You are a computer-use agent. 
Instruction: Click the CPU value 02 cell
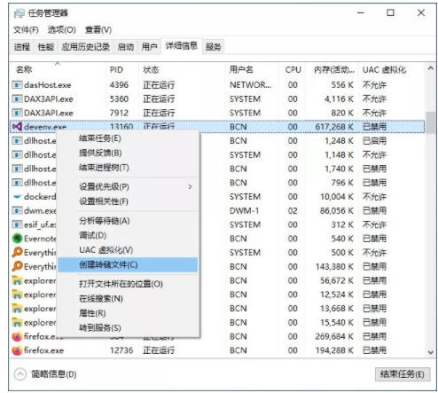pos(293,210)
